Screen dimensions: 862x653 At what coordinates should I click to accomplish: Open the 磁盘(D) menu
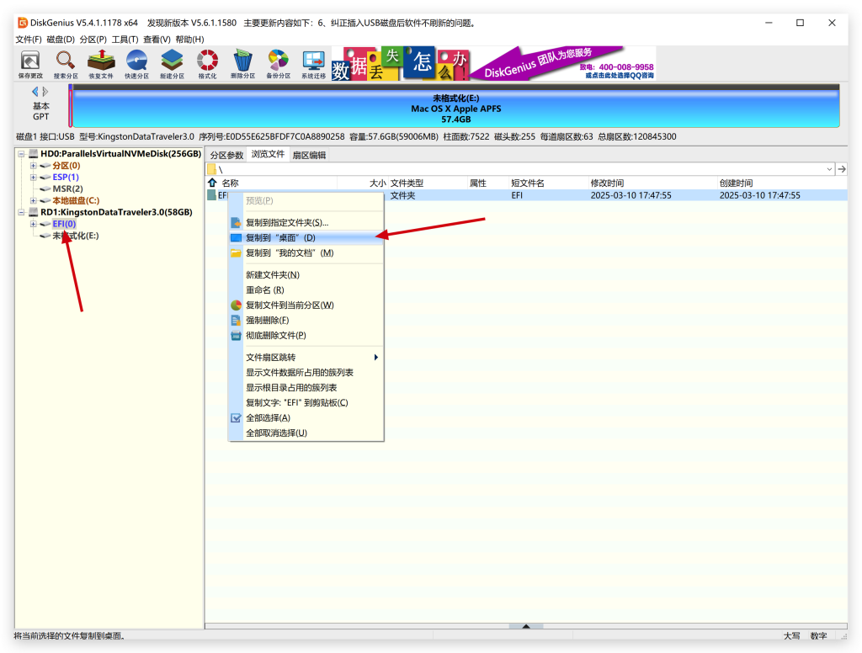61,40
